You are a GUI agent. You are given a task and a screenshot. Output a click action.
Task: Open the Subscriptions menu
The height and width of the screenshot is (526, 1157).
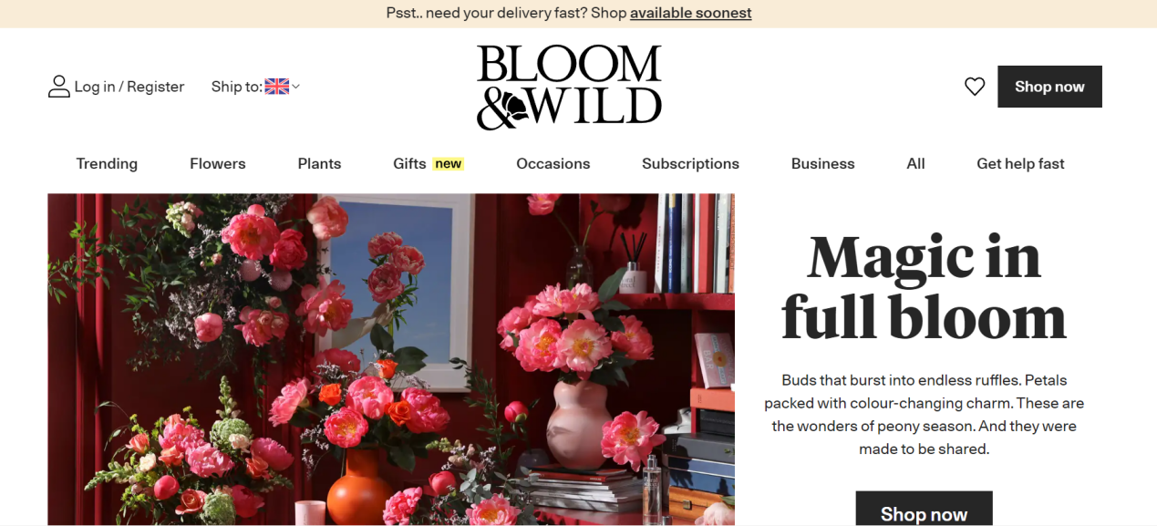tap(690, 164)
